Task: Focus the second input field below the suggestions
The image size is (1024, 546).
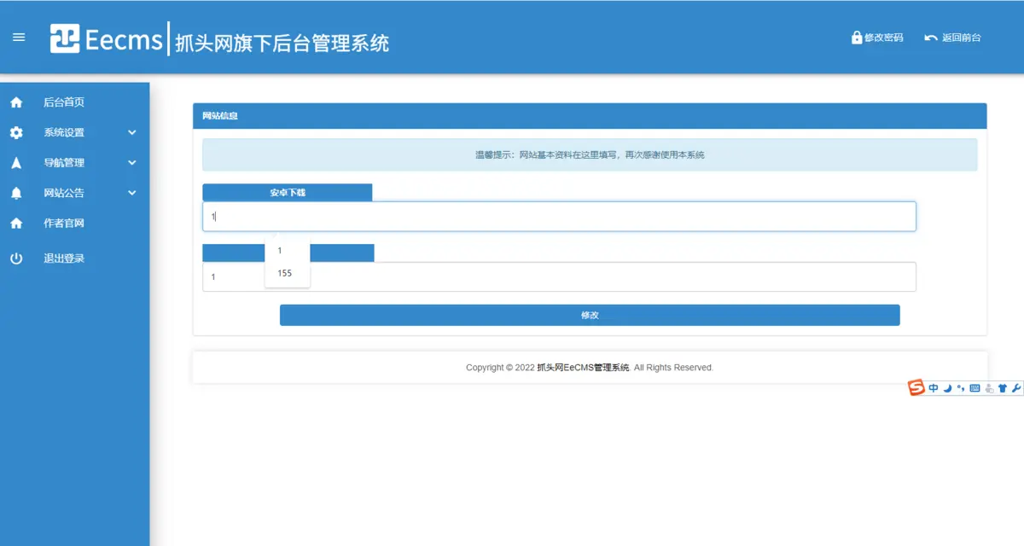Action: click(x=559, y=276)
